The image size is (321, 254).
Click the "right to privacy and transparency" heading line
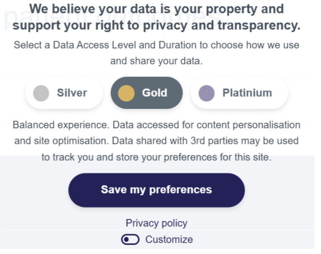tap(156, 25)
